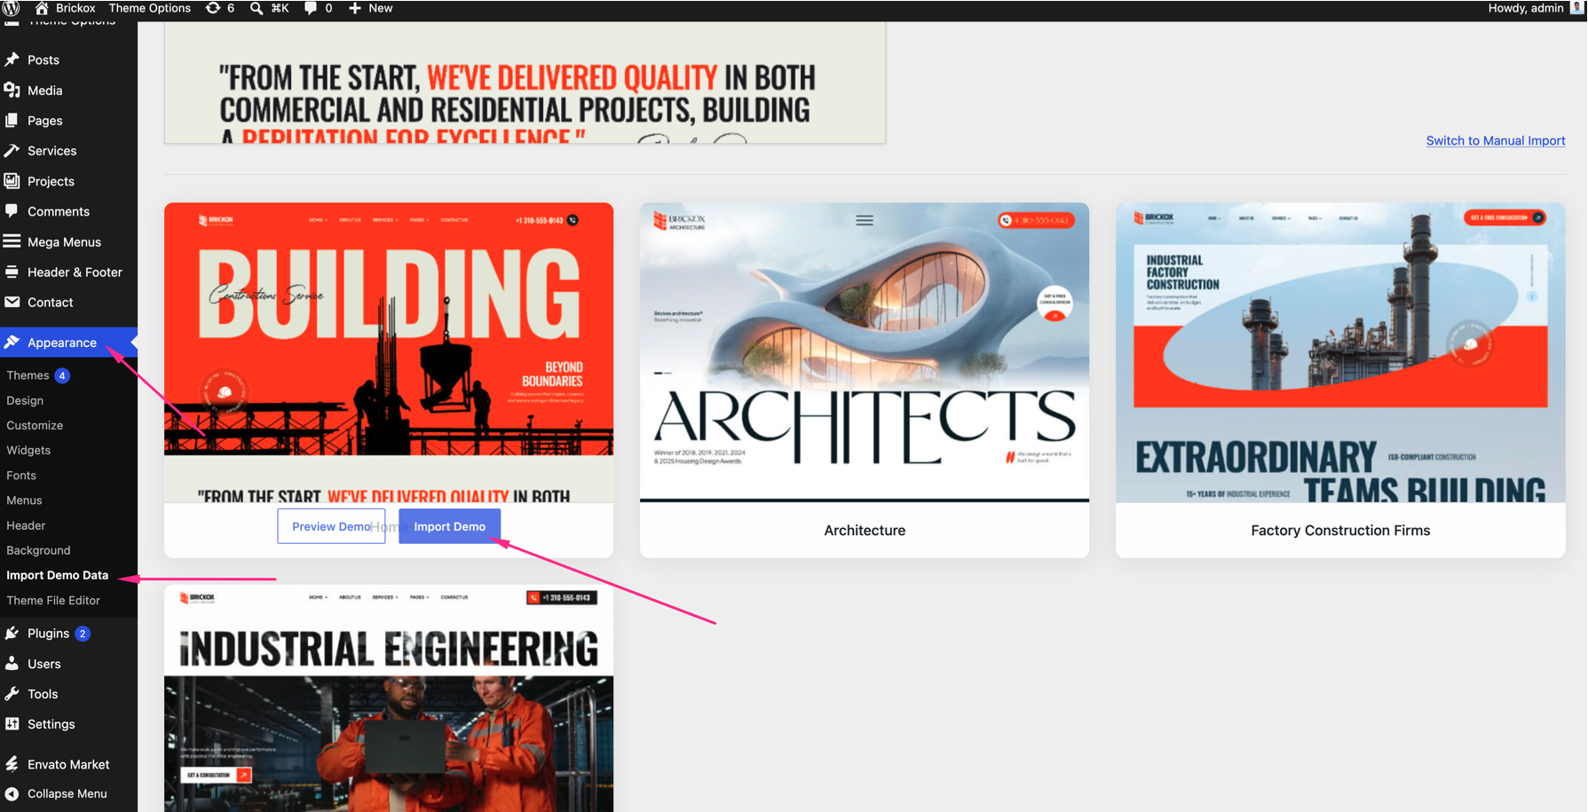Screen dimensions: 1588x812
Task: Open the Settings menu label
Action: (51, 724)
